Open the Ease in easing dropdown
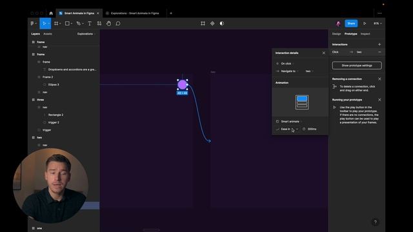The height and width of the screenshot is (232, 413). (290, 129)
